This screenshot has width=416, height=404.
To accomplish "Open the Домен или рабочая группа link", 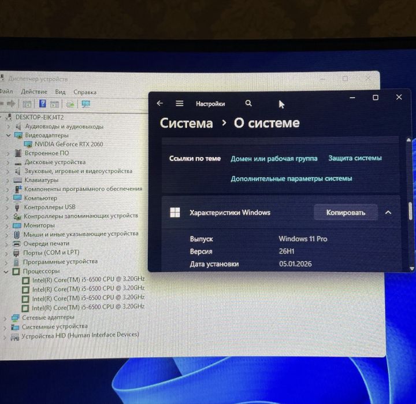I will coord(274,158).
